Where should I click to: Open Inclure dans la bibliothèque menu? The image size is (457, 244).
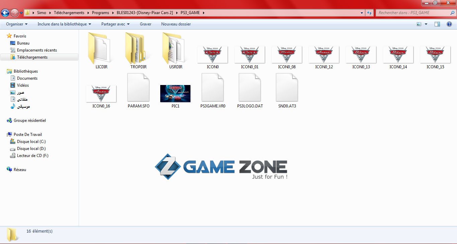point(64,24)
